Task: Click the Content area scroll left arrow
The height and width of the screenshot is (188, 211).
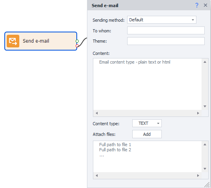Action: point(96,113)
